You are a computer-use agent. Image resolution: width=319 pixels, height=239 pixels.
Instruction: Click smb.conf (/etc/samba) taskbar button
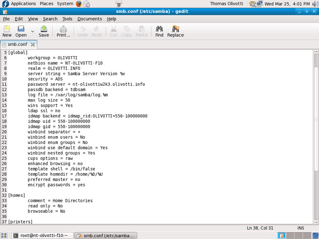(x=106, y=235)
